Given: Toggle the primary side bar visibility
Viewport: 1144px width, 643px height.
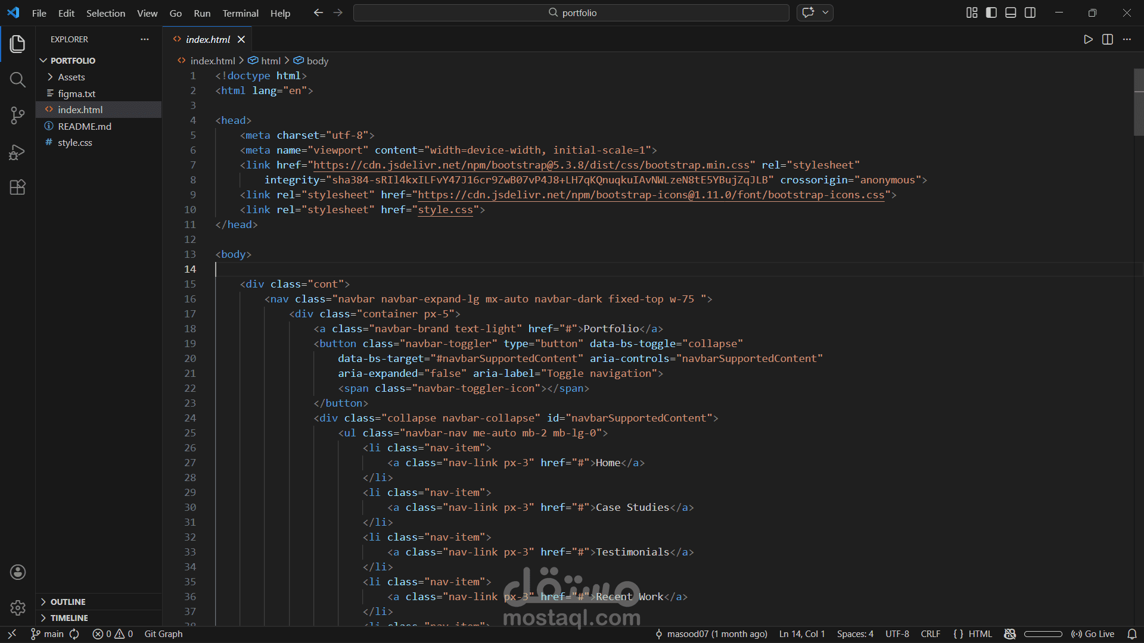Looking at the screenshot, I should tap(991, 13).
